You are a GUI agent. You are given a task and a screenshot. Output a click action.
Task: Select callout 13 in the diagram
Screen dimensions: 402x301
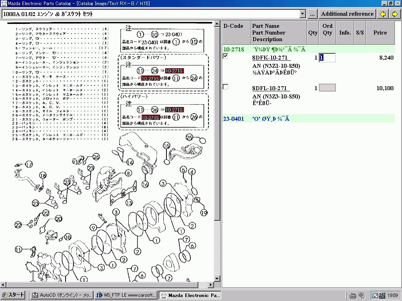coord(129,203)
